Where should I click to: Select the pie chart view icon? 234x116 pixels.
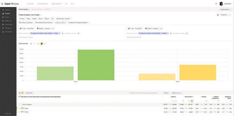pos(31,44)
